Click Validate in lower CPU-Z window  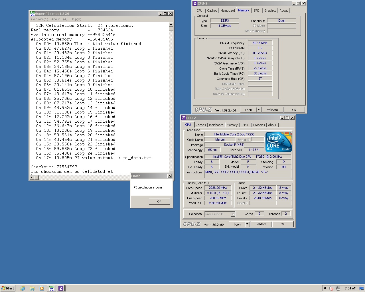click(x=261, y=224)
